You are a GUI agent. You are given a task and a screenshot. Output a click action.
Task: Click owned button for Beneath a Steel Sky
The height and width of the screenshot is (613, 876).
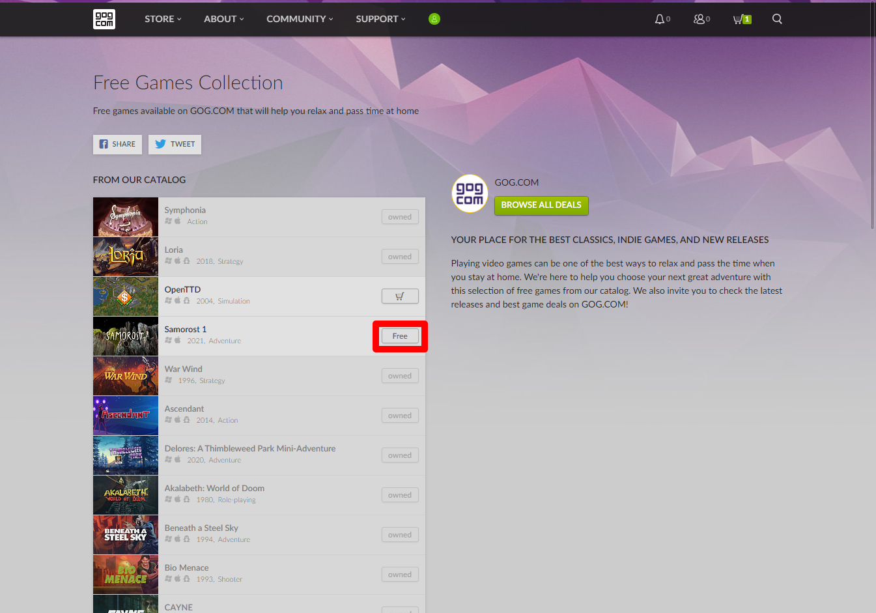click(x=400, y=535)
